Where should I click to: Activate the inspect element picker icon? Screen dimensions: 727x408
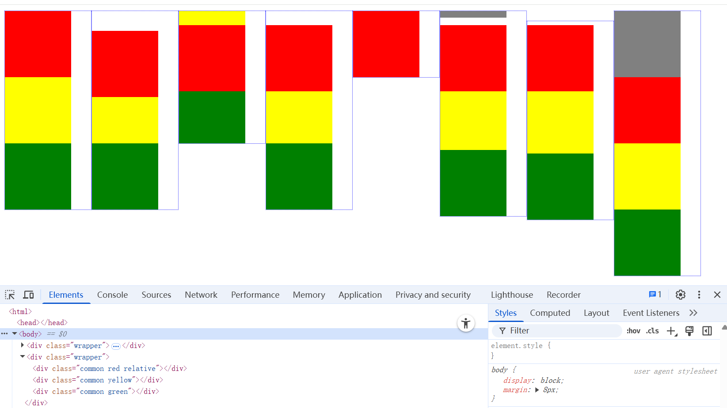tap(10, 295)
